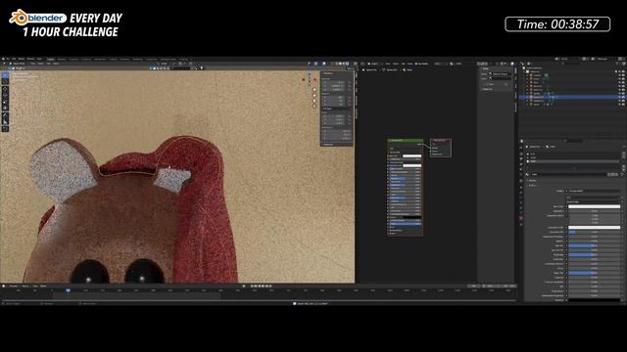This screenshot has width=627, height=352.
Task: Click the red X axis gizmo dot
Action: pyautogui.click(x=315, y=80)
